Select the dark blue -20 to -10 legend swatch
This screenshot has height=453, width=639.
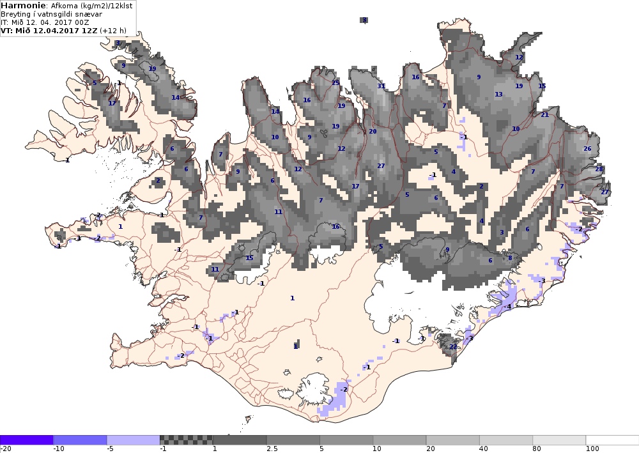coord(26,440)
